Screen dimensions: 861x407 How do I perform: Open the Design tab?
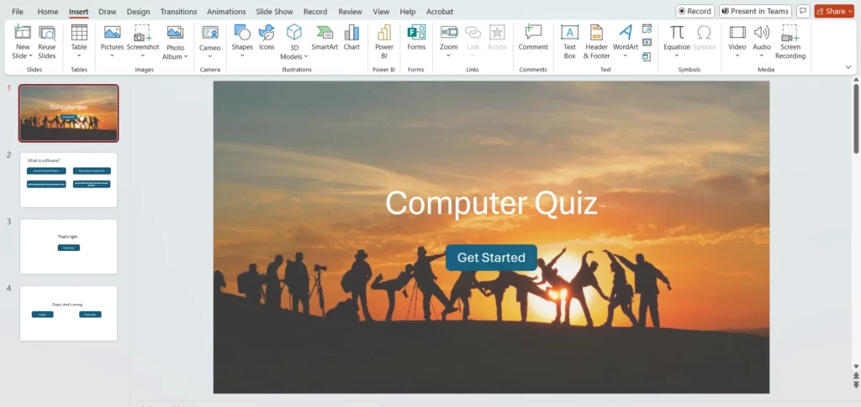138,12
